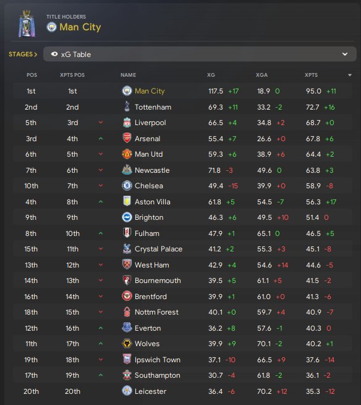Image resolution: width=361 pixels, height=405 pixels.
Task: Open the Aston Villa team link
Action: pos(153,202)
